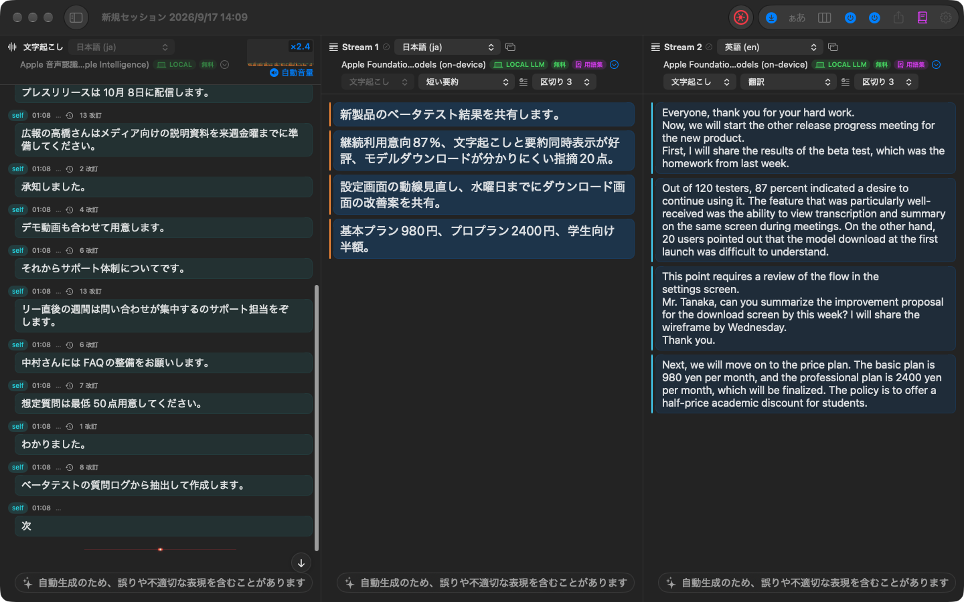964x602 pixels.
Task: Open Stream 2 翻訳 mode dropdown
Action: click(x=789, y=82)
